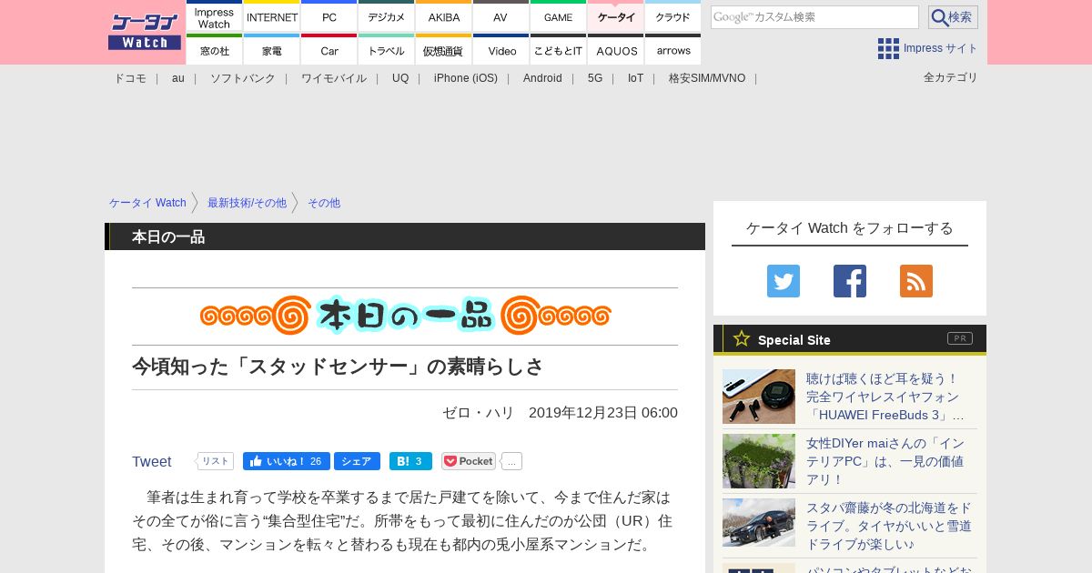Open 女性DIYer maiさん article link
This screenshot has width=1092, height=573.
(x=885, y=461)
